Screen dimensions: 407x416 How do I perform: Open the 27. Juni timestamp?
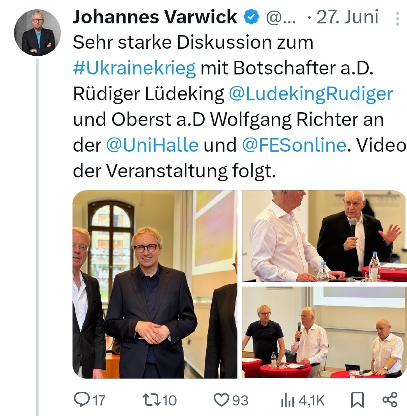coord(347,17)
